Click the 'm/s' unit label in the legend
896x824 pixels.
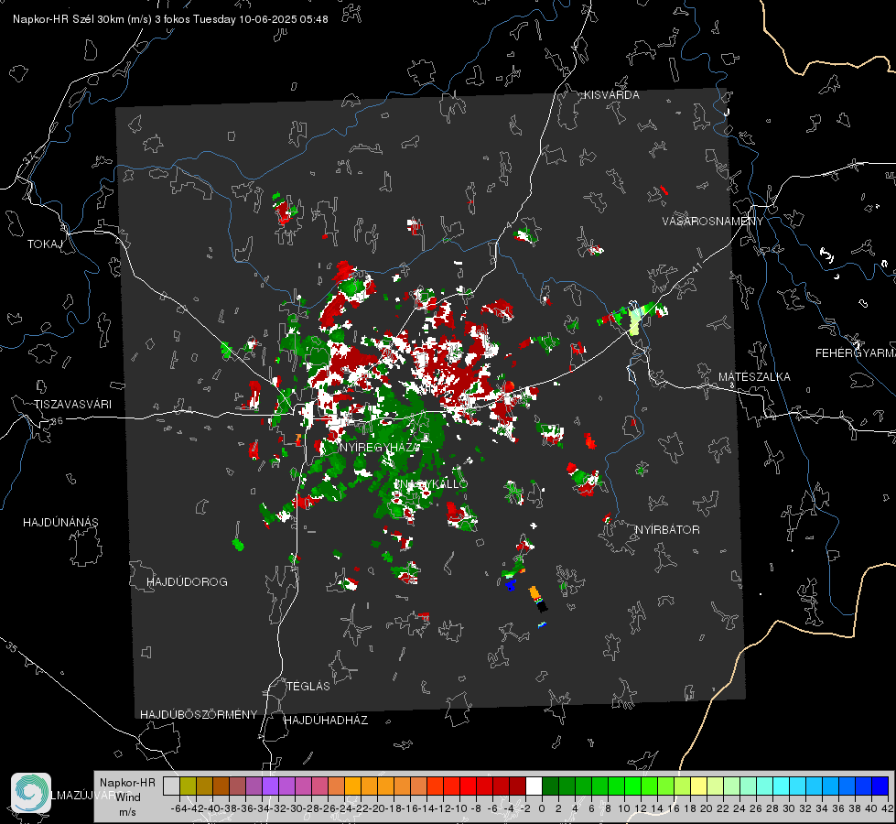[127, 812]
